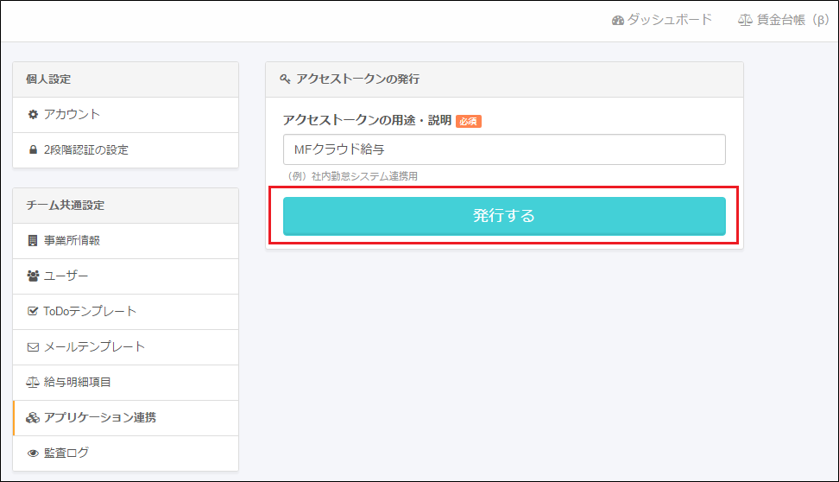Click the gear icon beside アカウント
The height and width of the screenshot is (482, 839).
(x=33, y=115)
